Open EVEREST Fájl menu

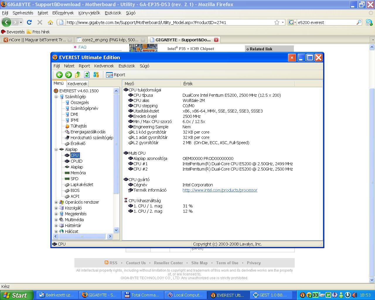[57, 66]
